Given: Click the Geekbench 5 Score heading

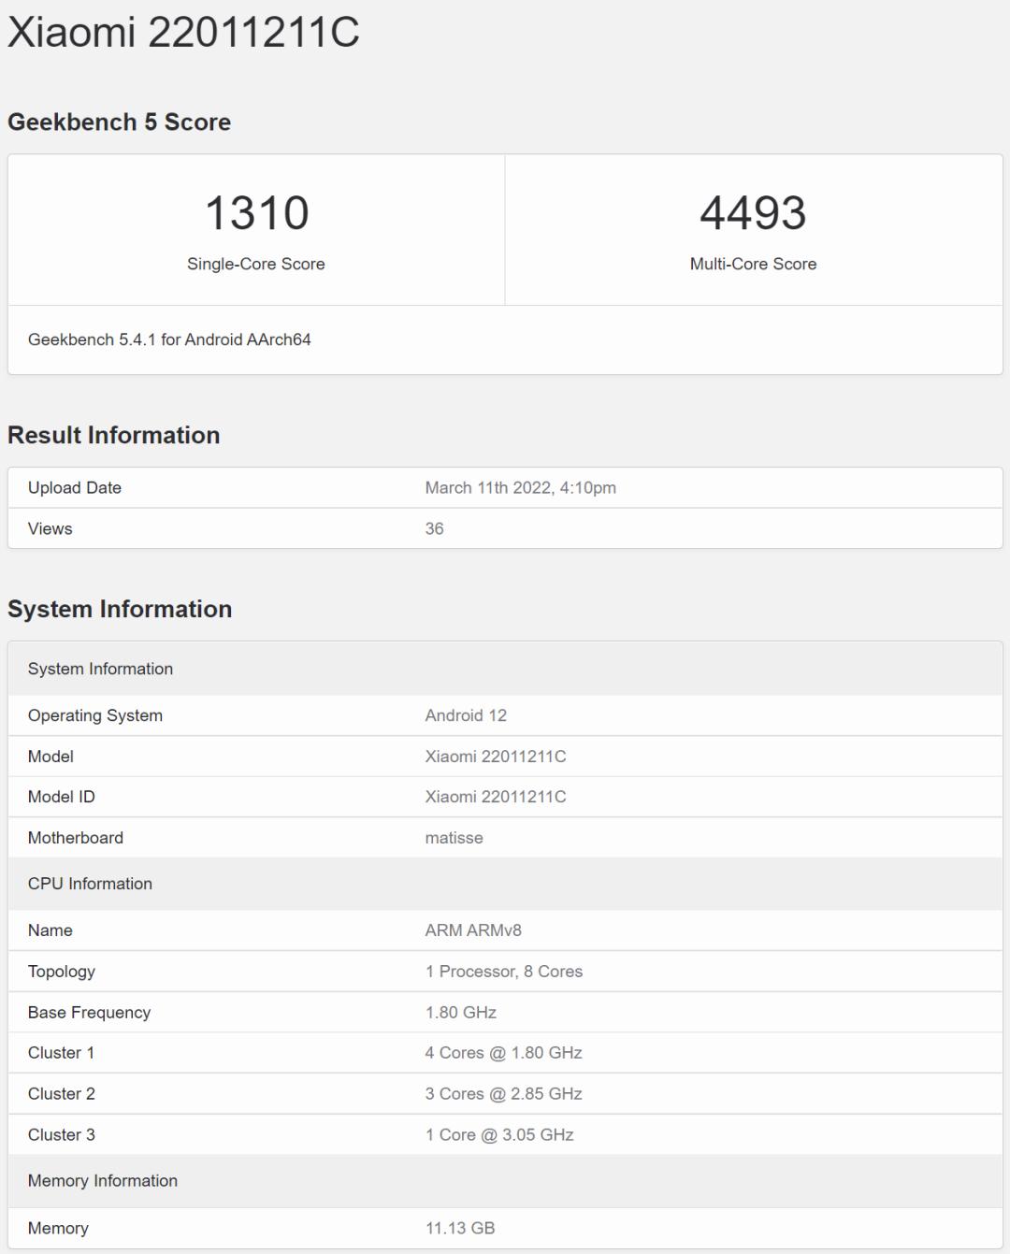Looking at the screenshot, I should [119, 121].
